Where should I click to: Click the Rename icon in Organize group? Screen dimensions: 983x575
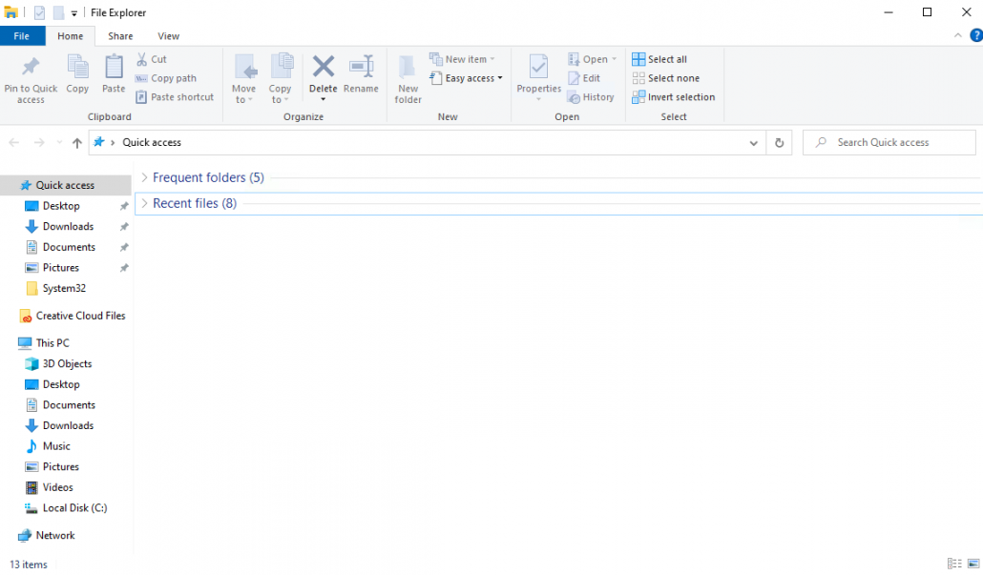pos(361,69)
